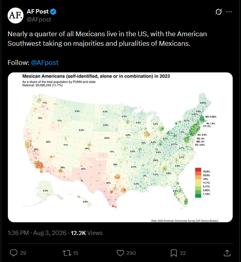Click the map title text
Screen dimensions: 241x262
96,76
